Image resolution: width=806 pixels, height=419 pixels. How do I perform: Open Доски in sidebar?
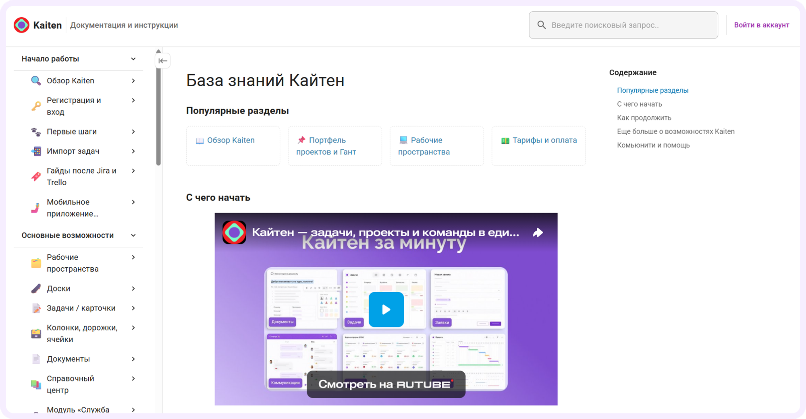(58, 289)
